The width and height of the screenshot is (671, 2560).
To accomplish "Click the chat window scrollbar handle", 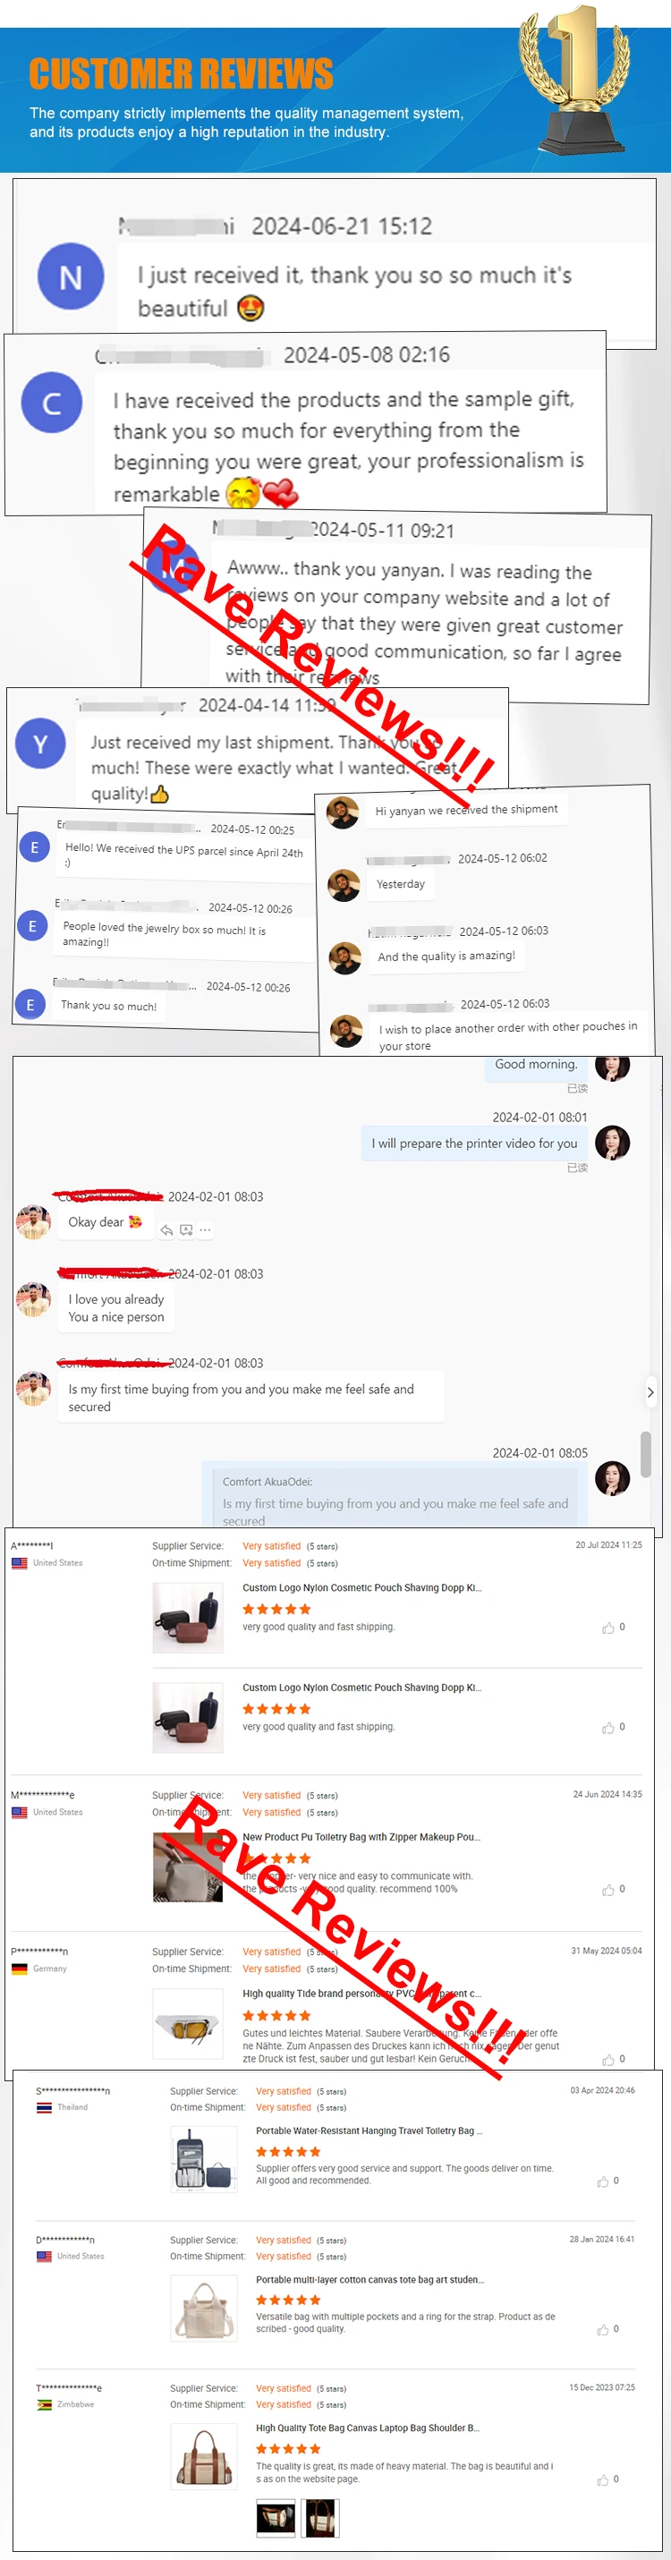I will (x=646, y=1454).
